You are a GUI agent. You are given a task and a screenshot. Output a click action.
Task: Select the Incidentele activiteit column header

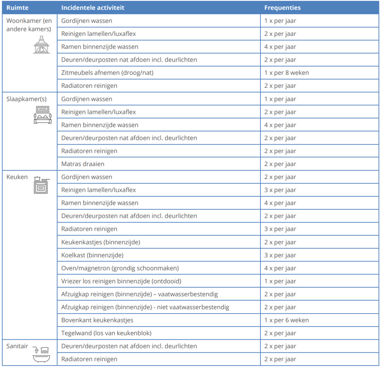click(93, 8)
